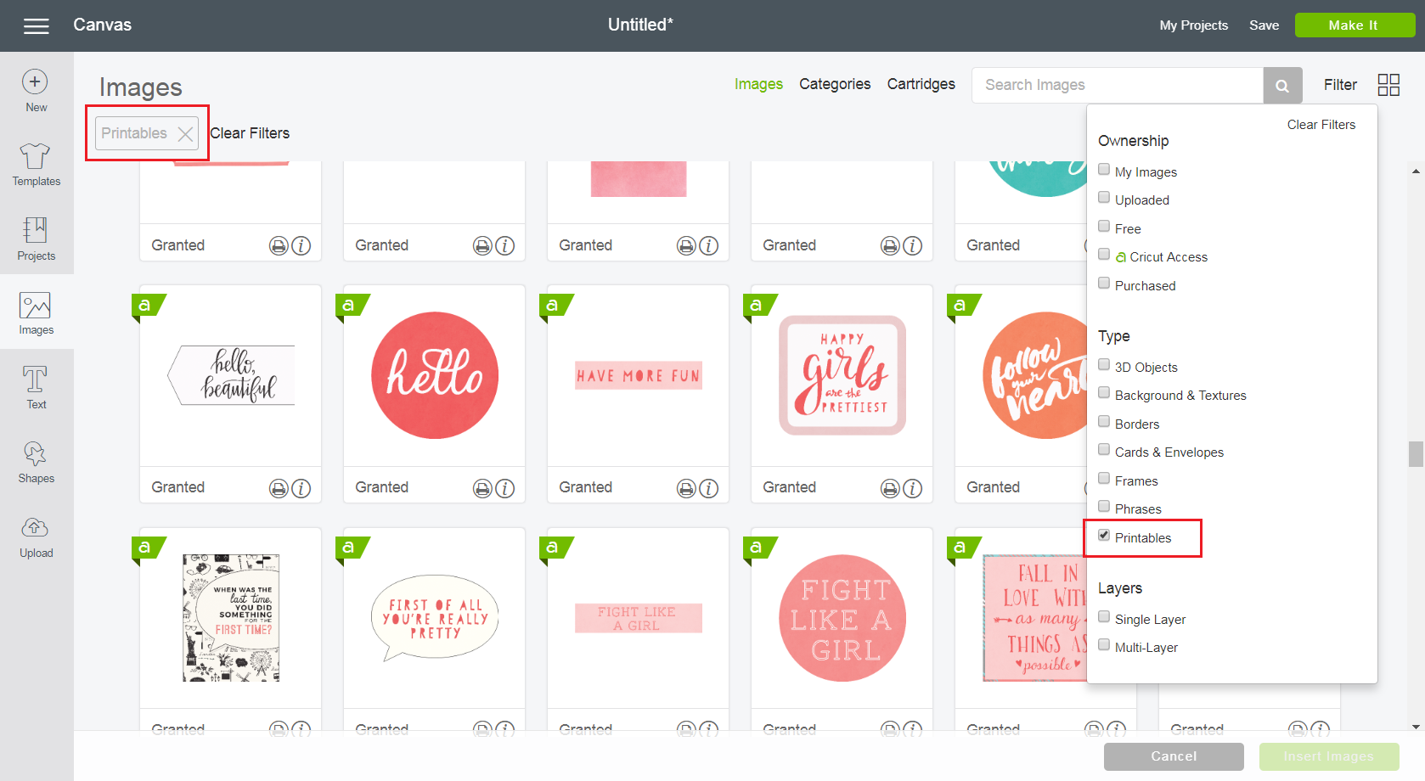
Task: Click the Upload sidebar icon
Action: pos(36,537)
